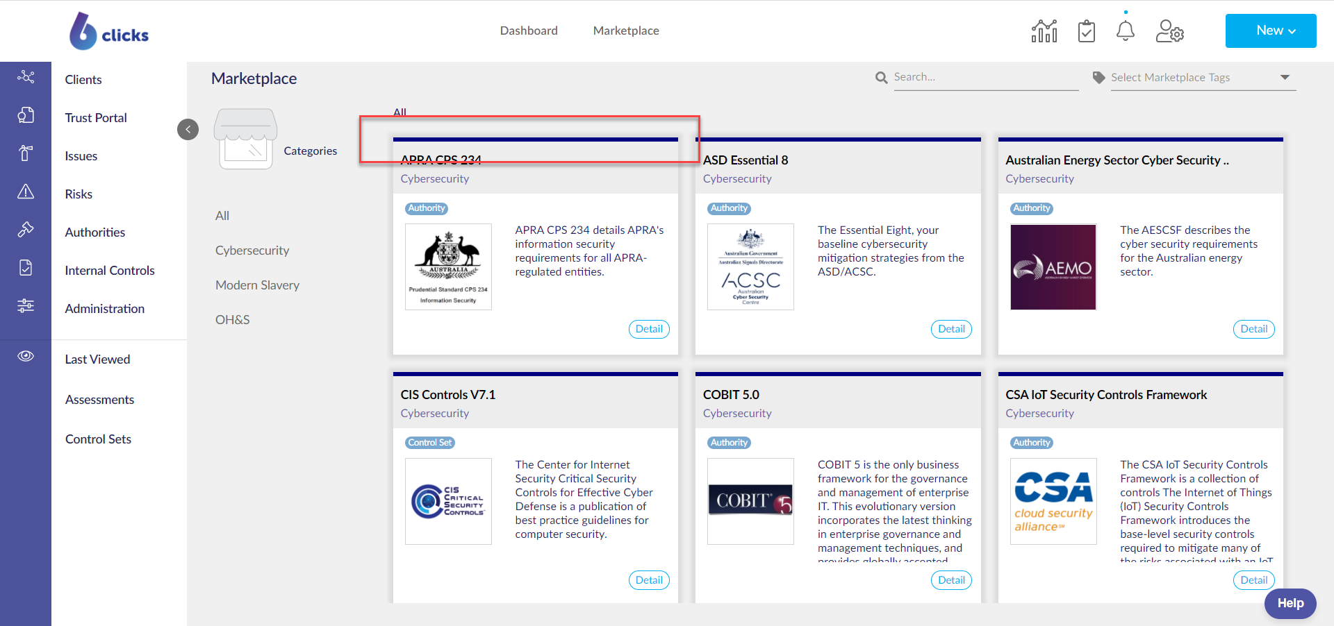The image size is (1334, 626).
Task: Click the Help button
Action: tap(1290, 603)
